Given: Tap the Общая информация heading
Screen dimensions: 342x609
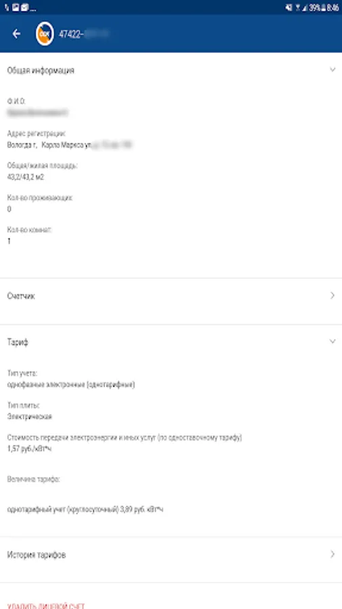Looking at the screenshot, I should point(41,70).
